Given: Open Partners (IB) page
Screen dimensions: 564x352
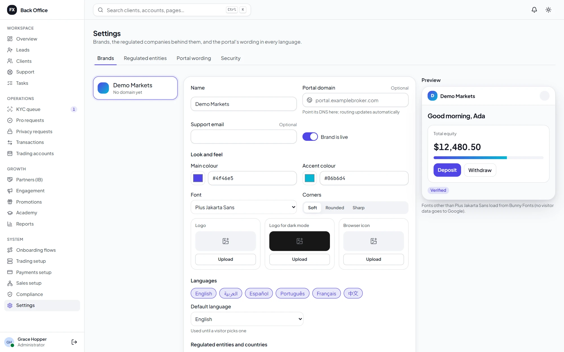Looking at the screenshot, I should 42,180.
